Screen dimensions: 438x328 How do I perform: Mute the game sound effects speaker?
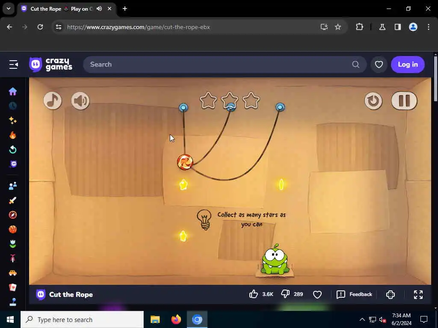[80, 101]
